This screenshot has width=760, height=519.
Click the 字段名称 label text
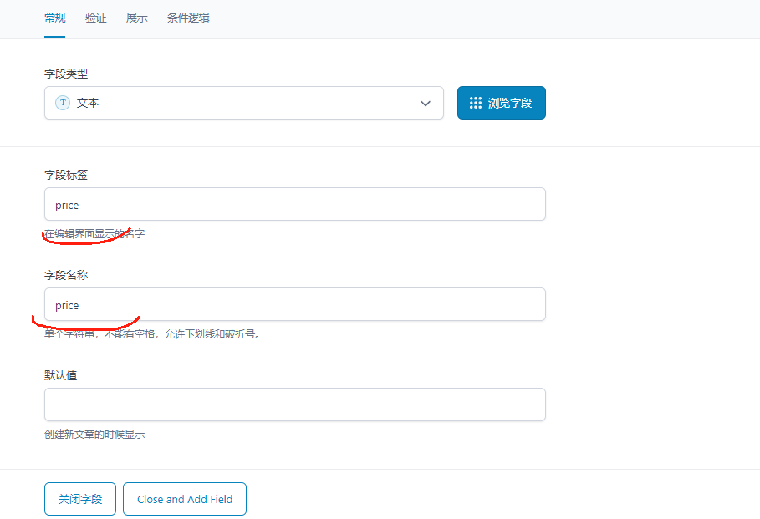[66, 275]
